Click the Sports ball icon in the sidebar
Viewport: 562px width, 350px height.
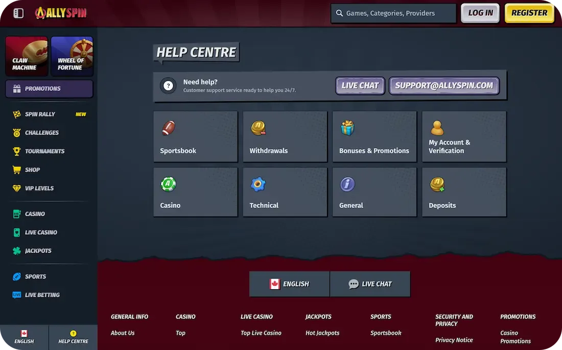click(x=17, y=276)
